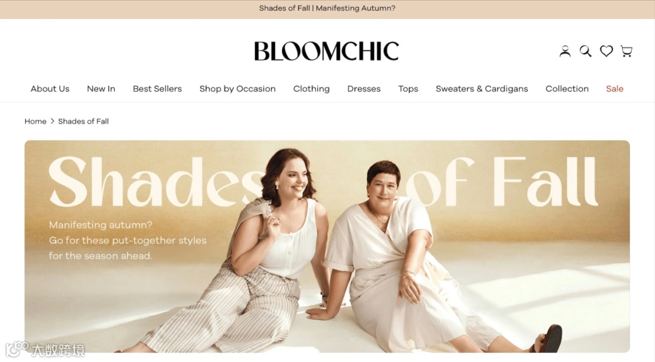Open the About Us menu item
Image resolution: width=655 pixels, height=362 pixels.
(50, 89)
